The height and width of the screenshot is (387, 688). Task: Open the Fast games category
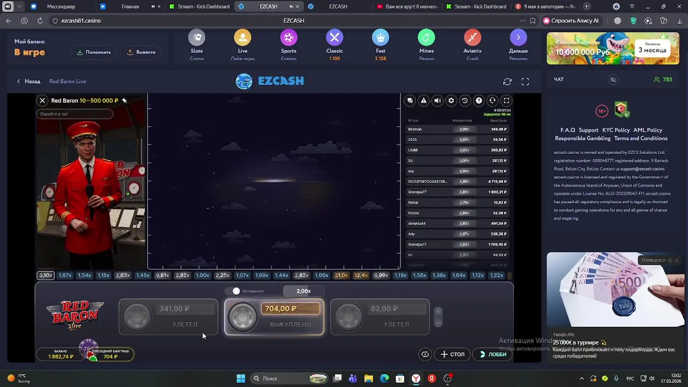[x=381, y=38]
